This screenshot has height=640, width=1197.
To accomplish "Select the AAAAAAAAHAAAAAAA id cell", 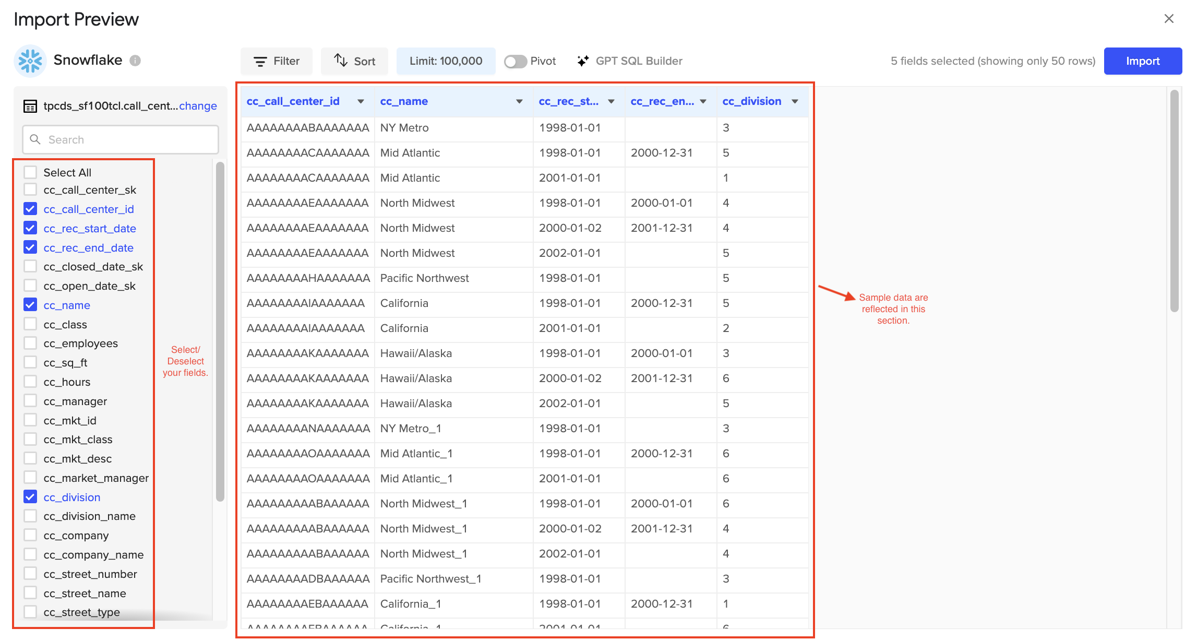I will tap(307, 278).
